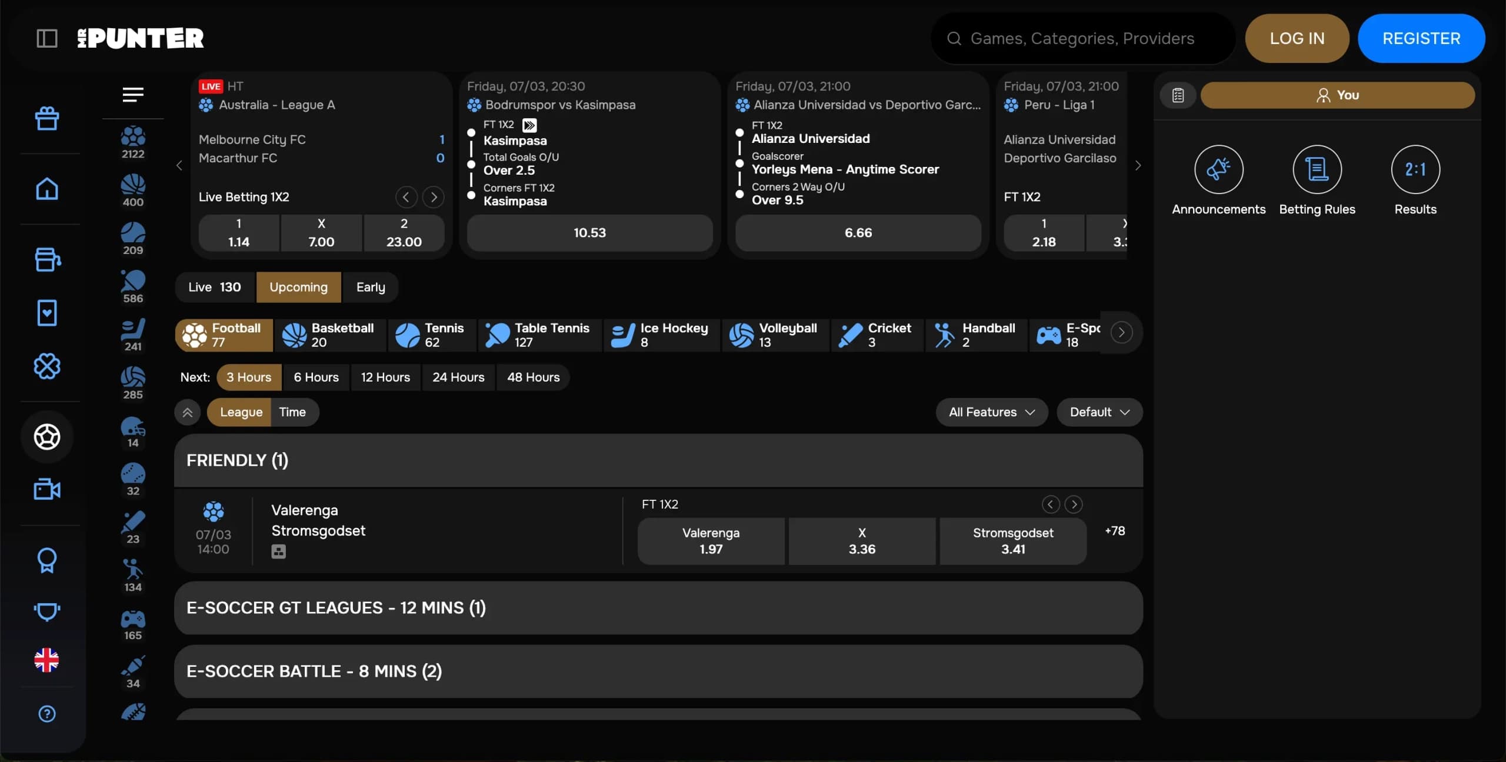Collapse filters using the double chevron

(187, 412)
